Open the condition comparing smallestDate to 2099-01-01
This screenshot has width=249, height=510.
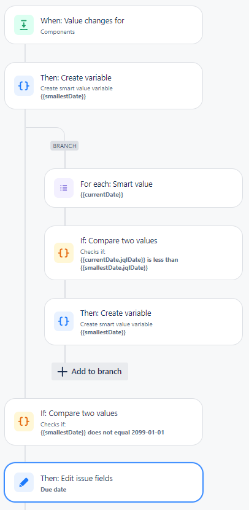click(104, 422)
